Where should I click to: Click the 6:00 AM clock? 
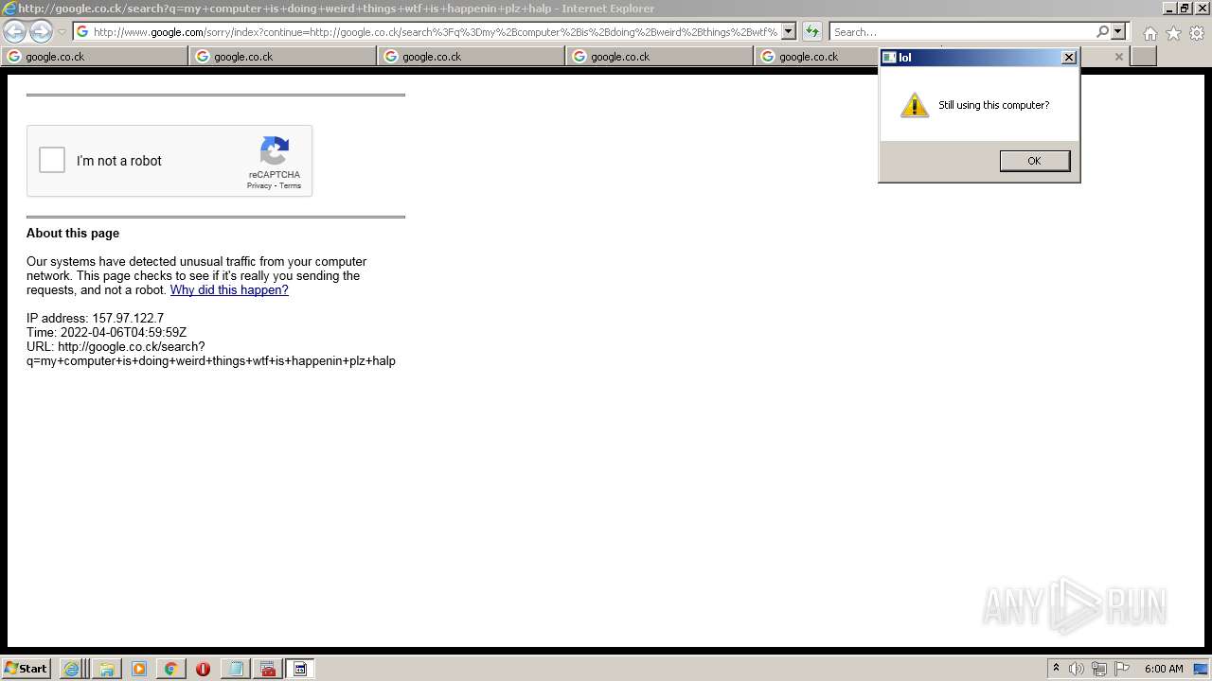click(x=1164, y=669)
